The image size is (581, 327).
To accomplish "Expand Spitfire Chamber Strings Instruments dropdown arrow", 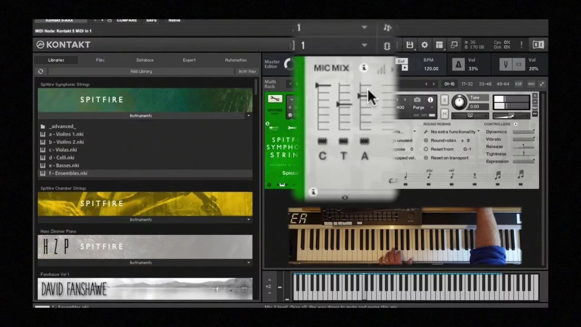I will pos(248,220).
